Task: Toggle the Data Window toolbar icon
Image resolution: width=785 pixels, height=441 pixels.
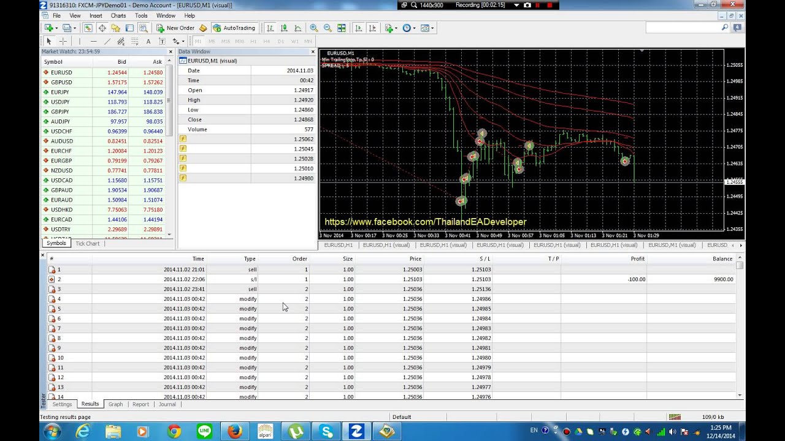Action: [x=102, y=28]
